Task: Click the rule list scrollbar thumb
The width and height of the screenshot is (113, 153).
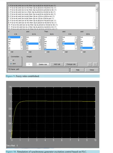Action: (x=97, y=9)
